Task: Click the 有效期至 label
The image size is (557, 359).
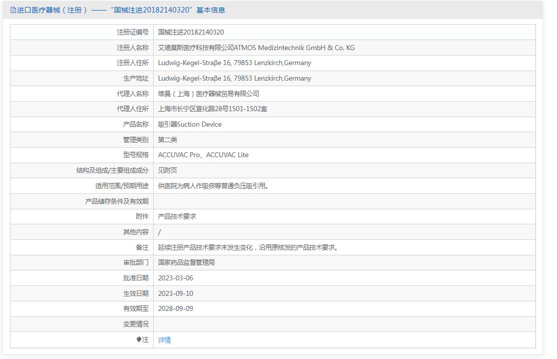Action: (136, 309)
